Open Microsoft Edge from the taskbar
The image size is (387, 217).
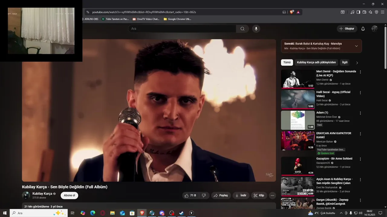[x=93, y=213]
